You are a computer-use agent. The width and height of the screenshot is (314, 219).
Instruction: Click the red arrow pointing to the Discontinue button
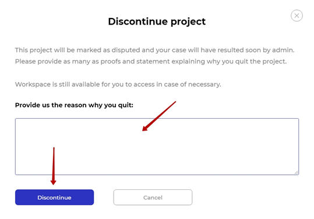tap(54, 166)
